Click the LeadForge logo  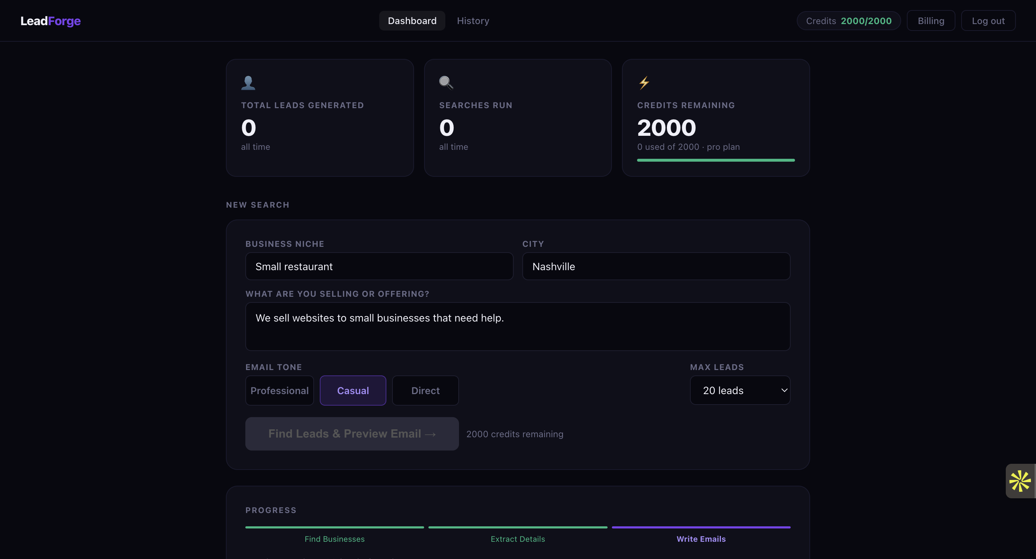pyautogui.click(x=51, y=21)
